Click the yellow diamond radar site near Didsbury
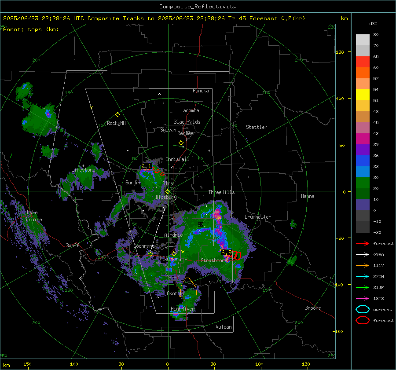Viewport: 396px width, 370px height. (x=168, y=191)
